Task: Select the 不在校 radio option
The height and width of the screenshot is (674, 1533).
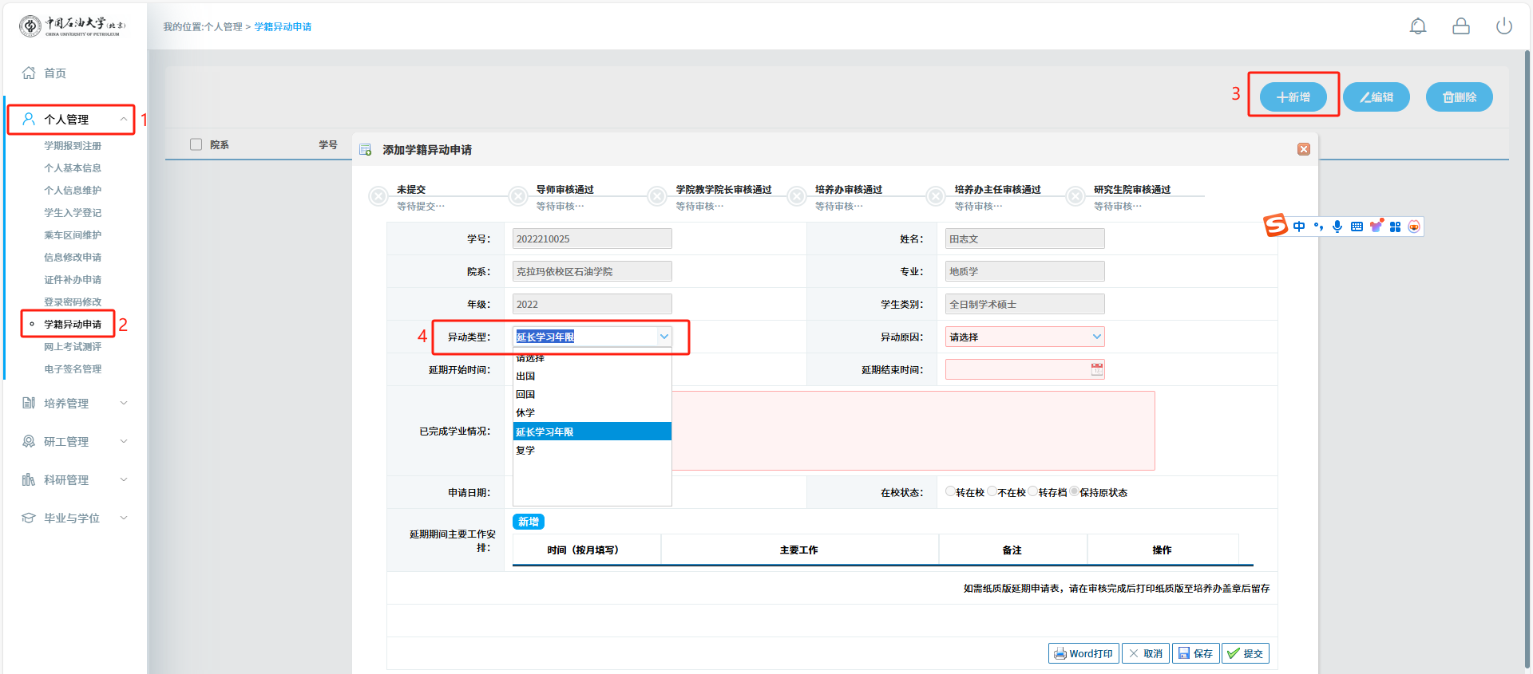Action: point(992,491)
